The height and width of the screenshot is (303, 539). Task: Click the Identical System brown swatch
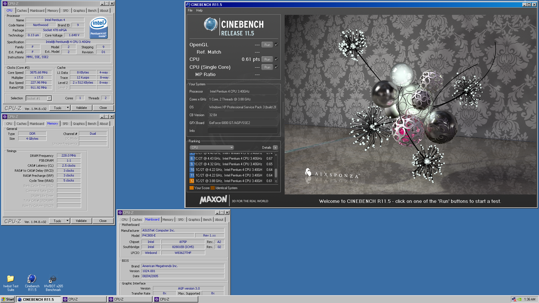click(213, 188)
